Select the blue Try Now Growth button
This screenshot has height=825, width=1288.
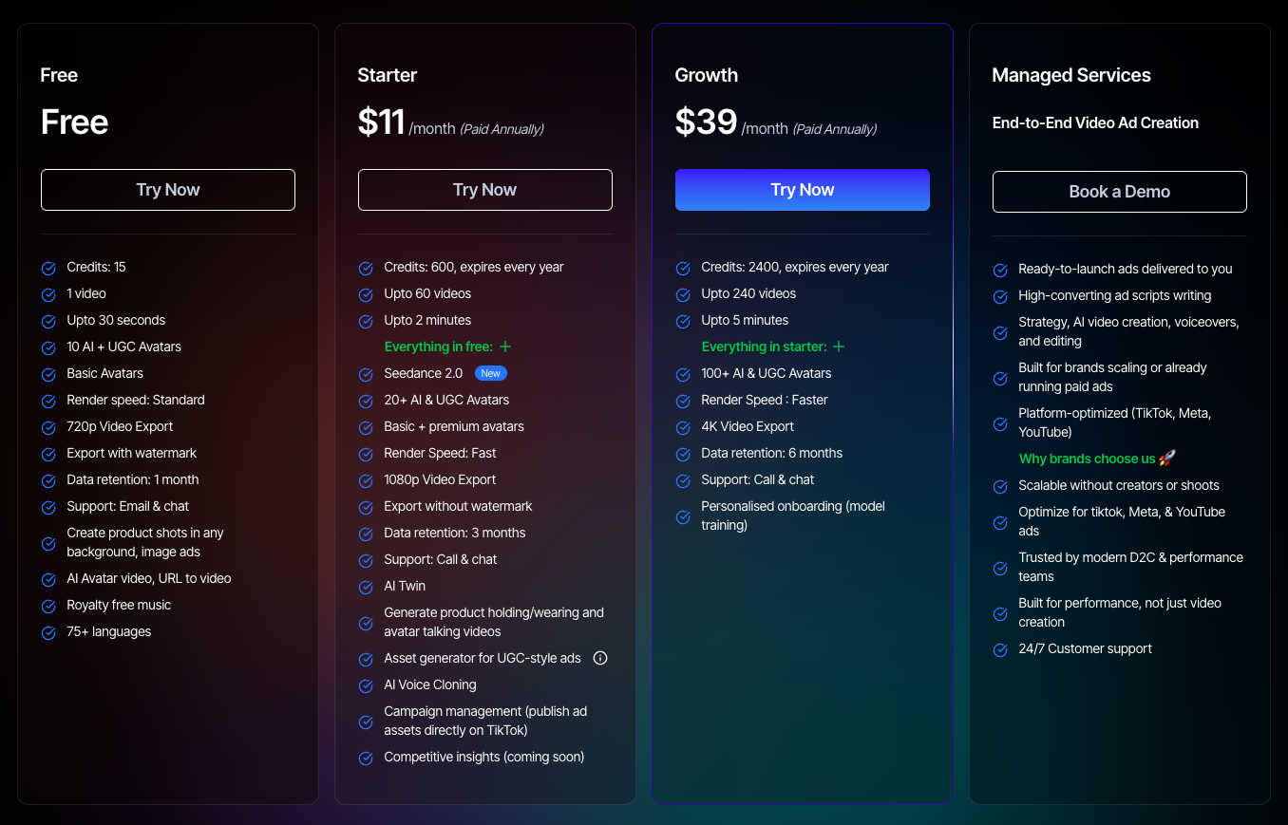[x=802, y=190]
